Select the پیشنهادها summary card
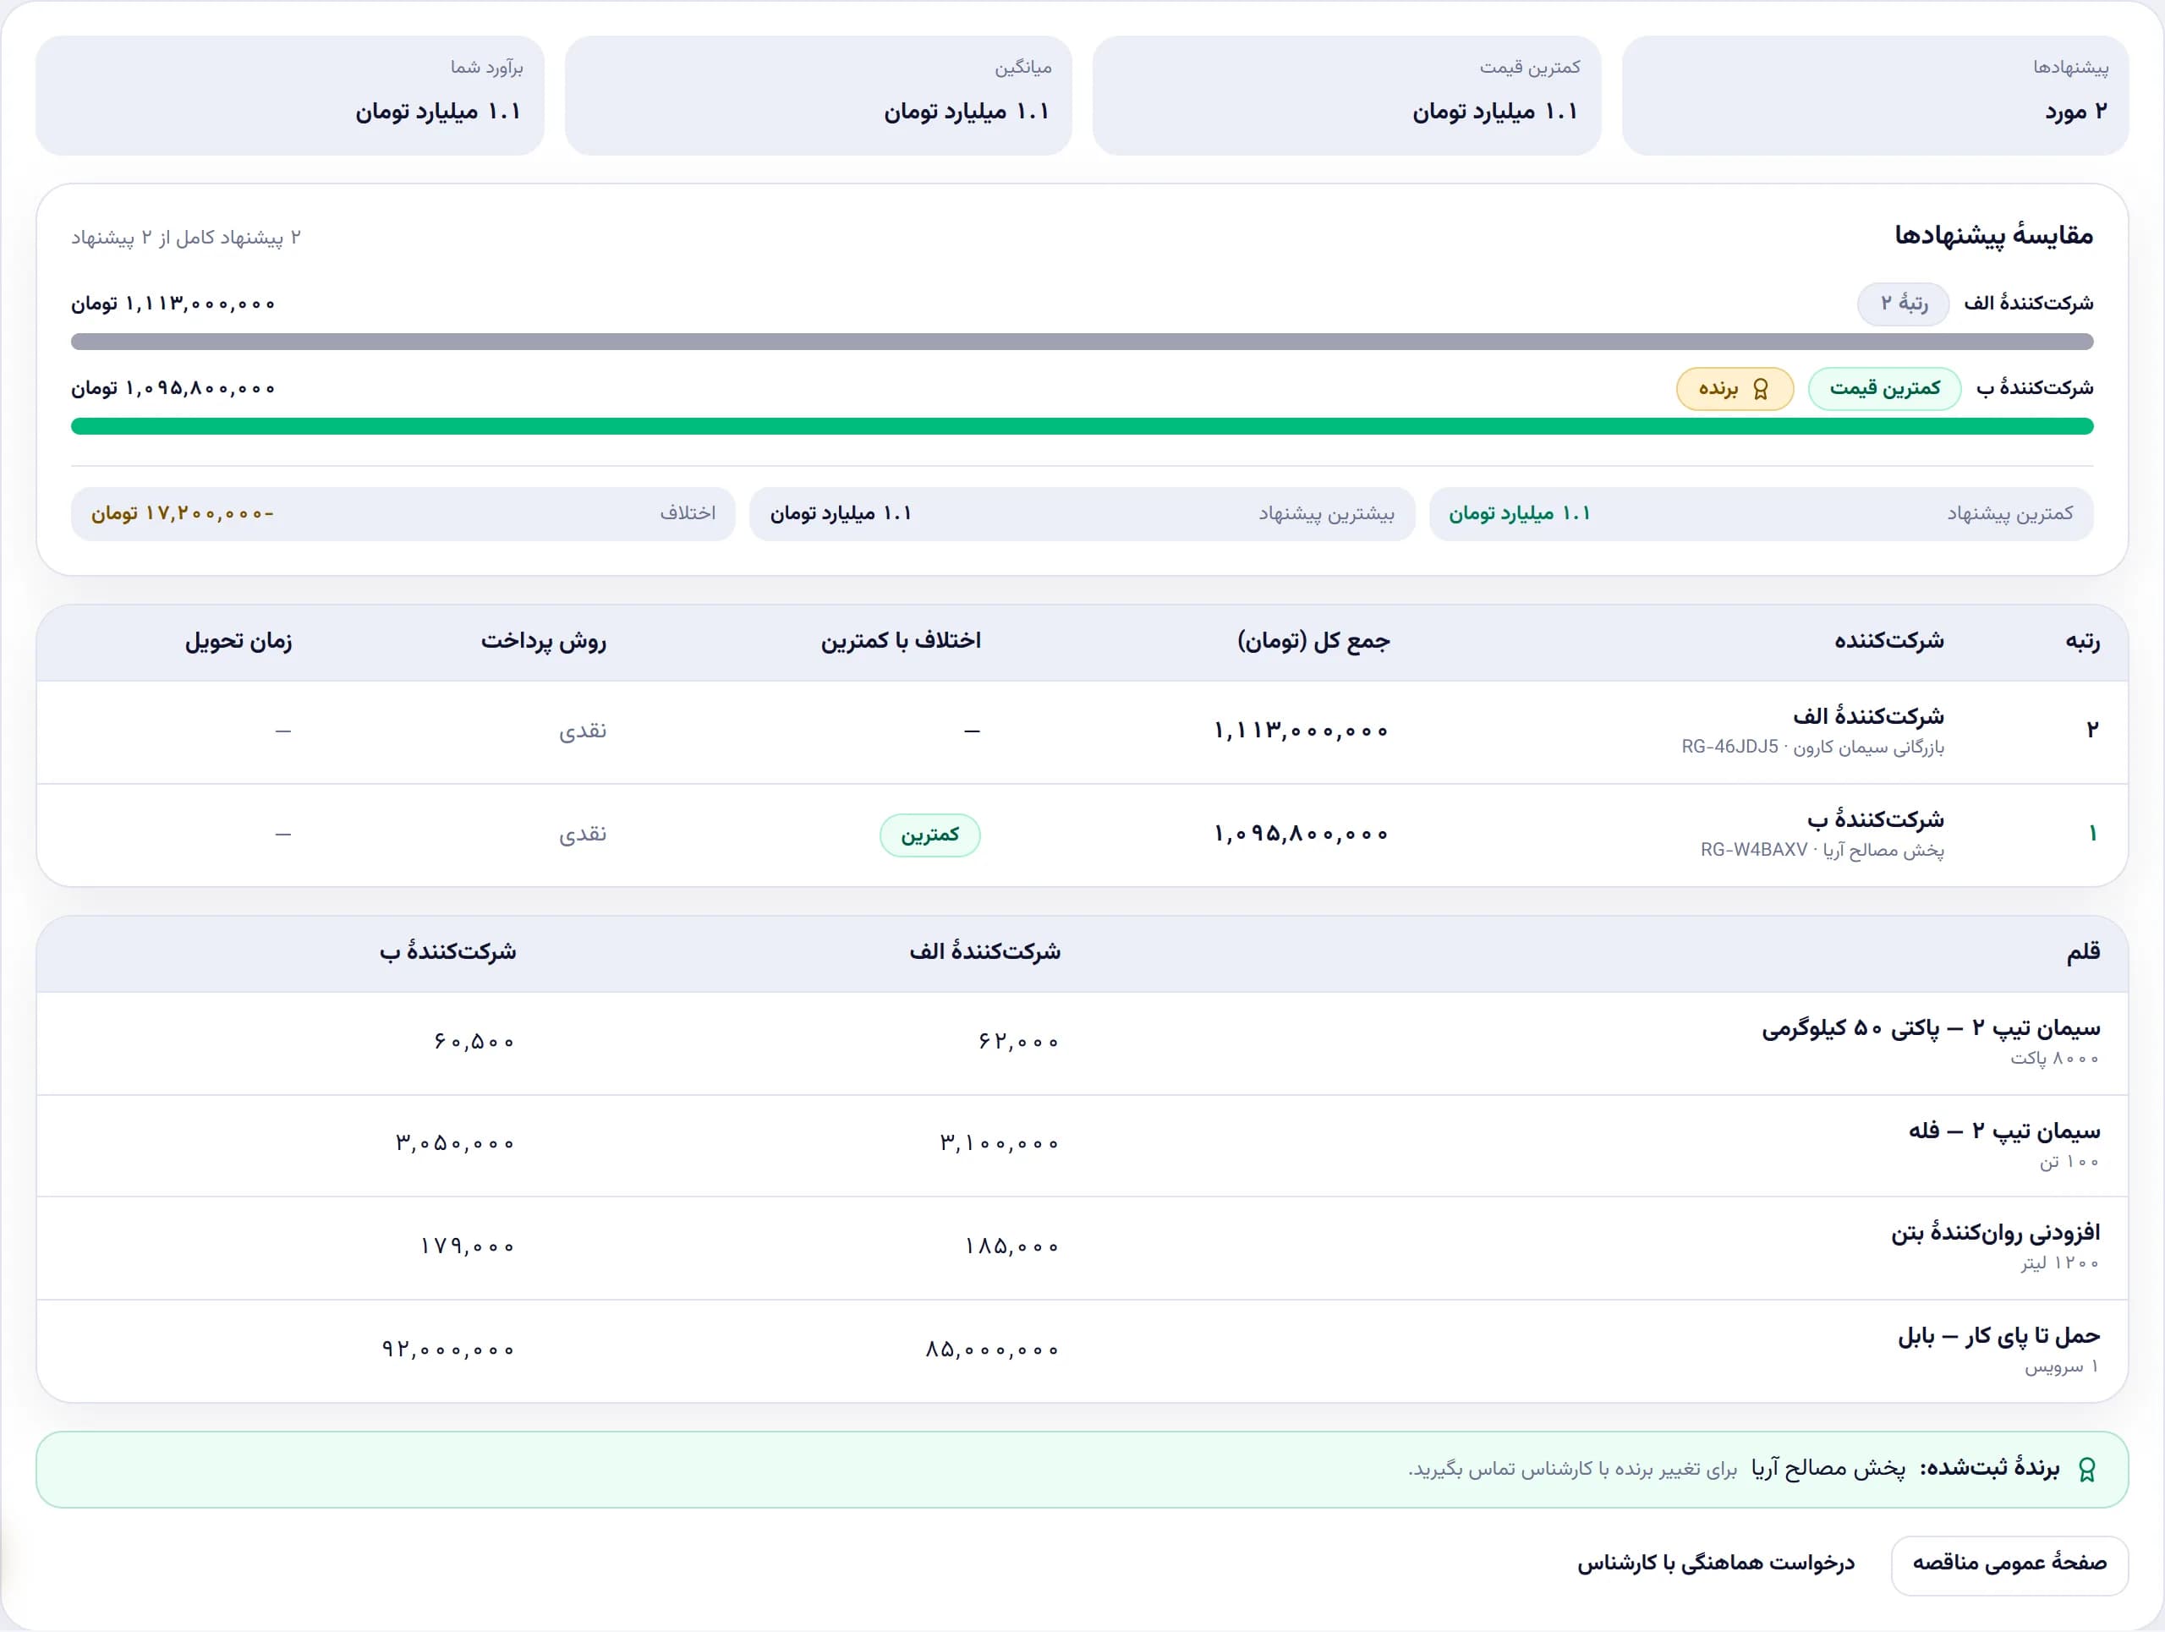2165x1632 pixels. coord(1874,95)
